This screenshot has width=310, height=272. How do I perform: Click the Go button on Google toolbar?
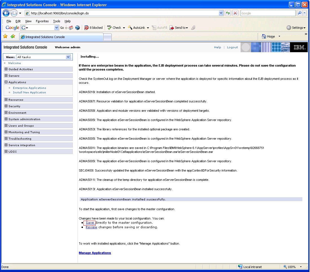pos(62,28)
